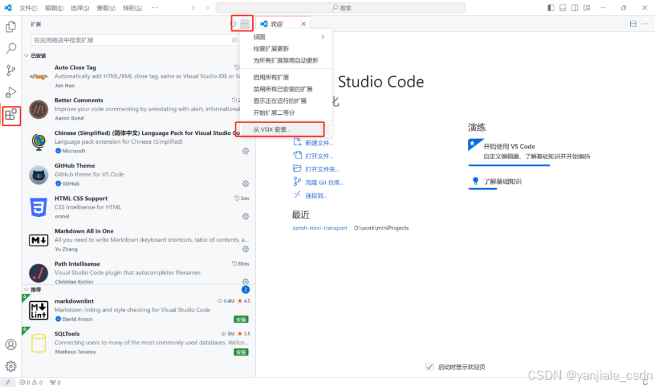Viewport: 655px width, 387px height.
Task: Click the remote connection icon in status bar
Action: pos(8,382)
